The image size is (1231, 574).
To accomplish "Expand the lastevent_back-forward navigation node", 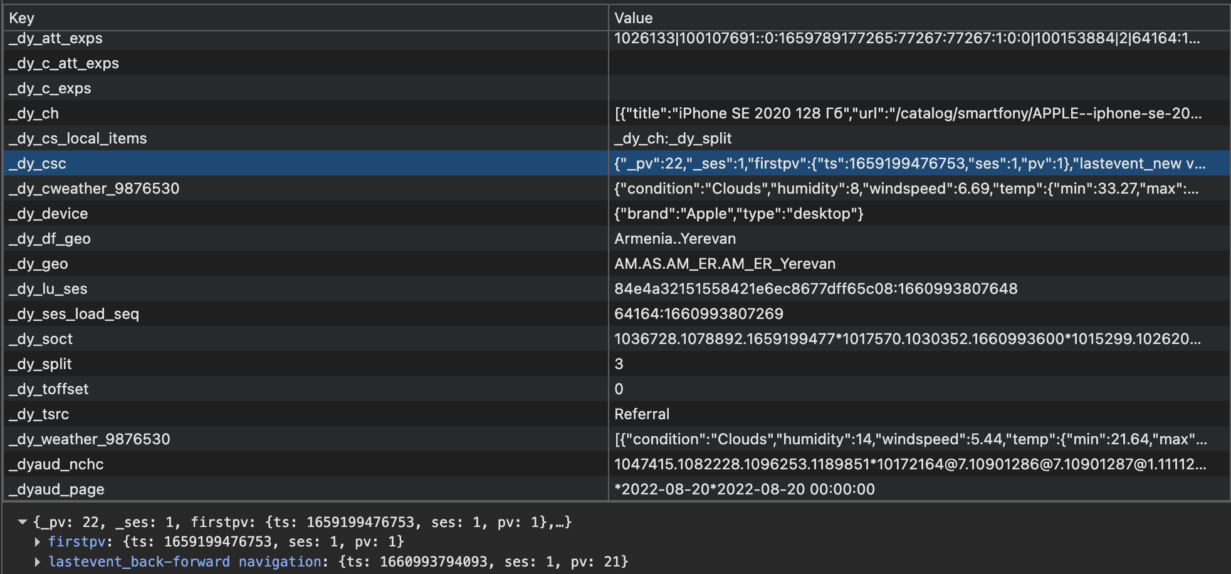I will pyautogui.click(x=38, y=561).
